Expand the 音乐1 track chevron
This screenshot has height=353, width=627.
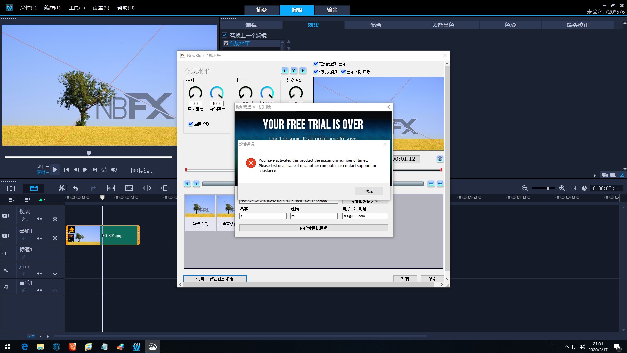point(55,290)
